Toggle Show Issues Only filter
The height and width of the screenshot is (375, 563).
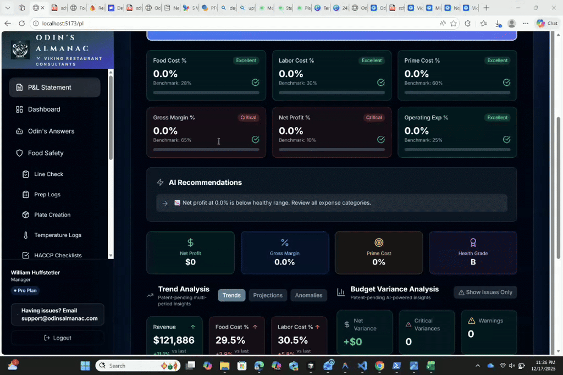tap(485, 293)
